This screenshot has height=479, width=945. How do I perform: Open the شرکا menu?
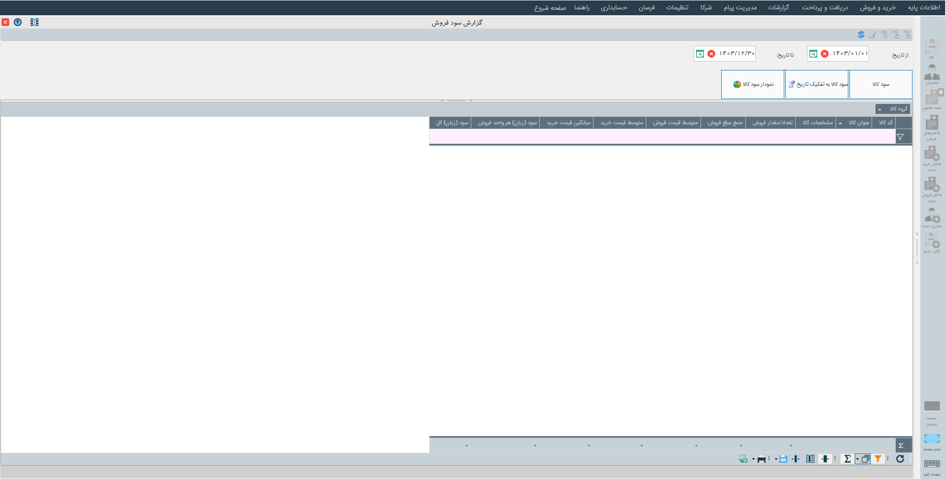[706, 7]
